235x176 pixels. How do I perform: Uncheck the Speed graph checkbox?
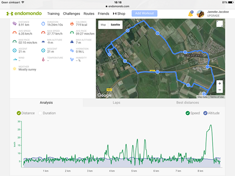tap(193, 113)
